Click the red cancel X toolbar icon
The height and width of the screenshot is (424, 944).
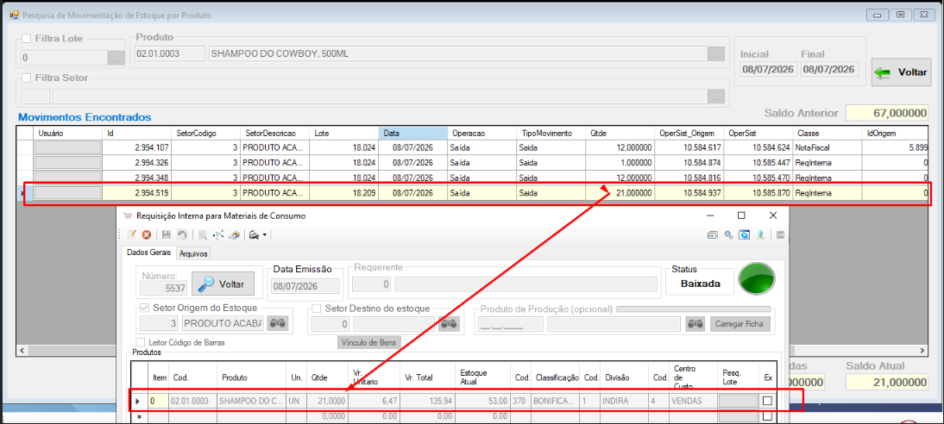[146, 236]
